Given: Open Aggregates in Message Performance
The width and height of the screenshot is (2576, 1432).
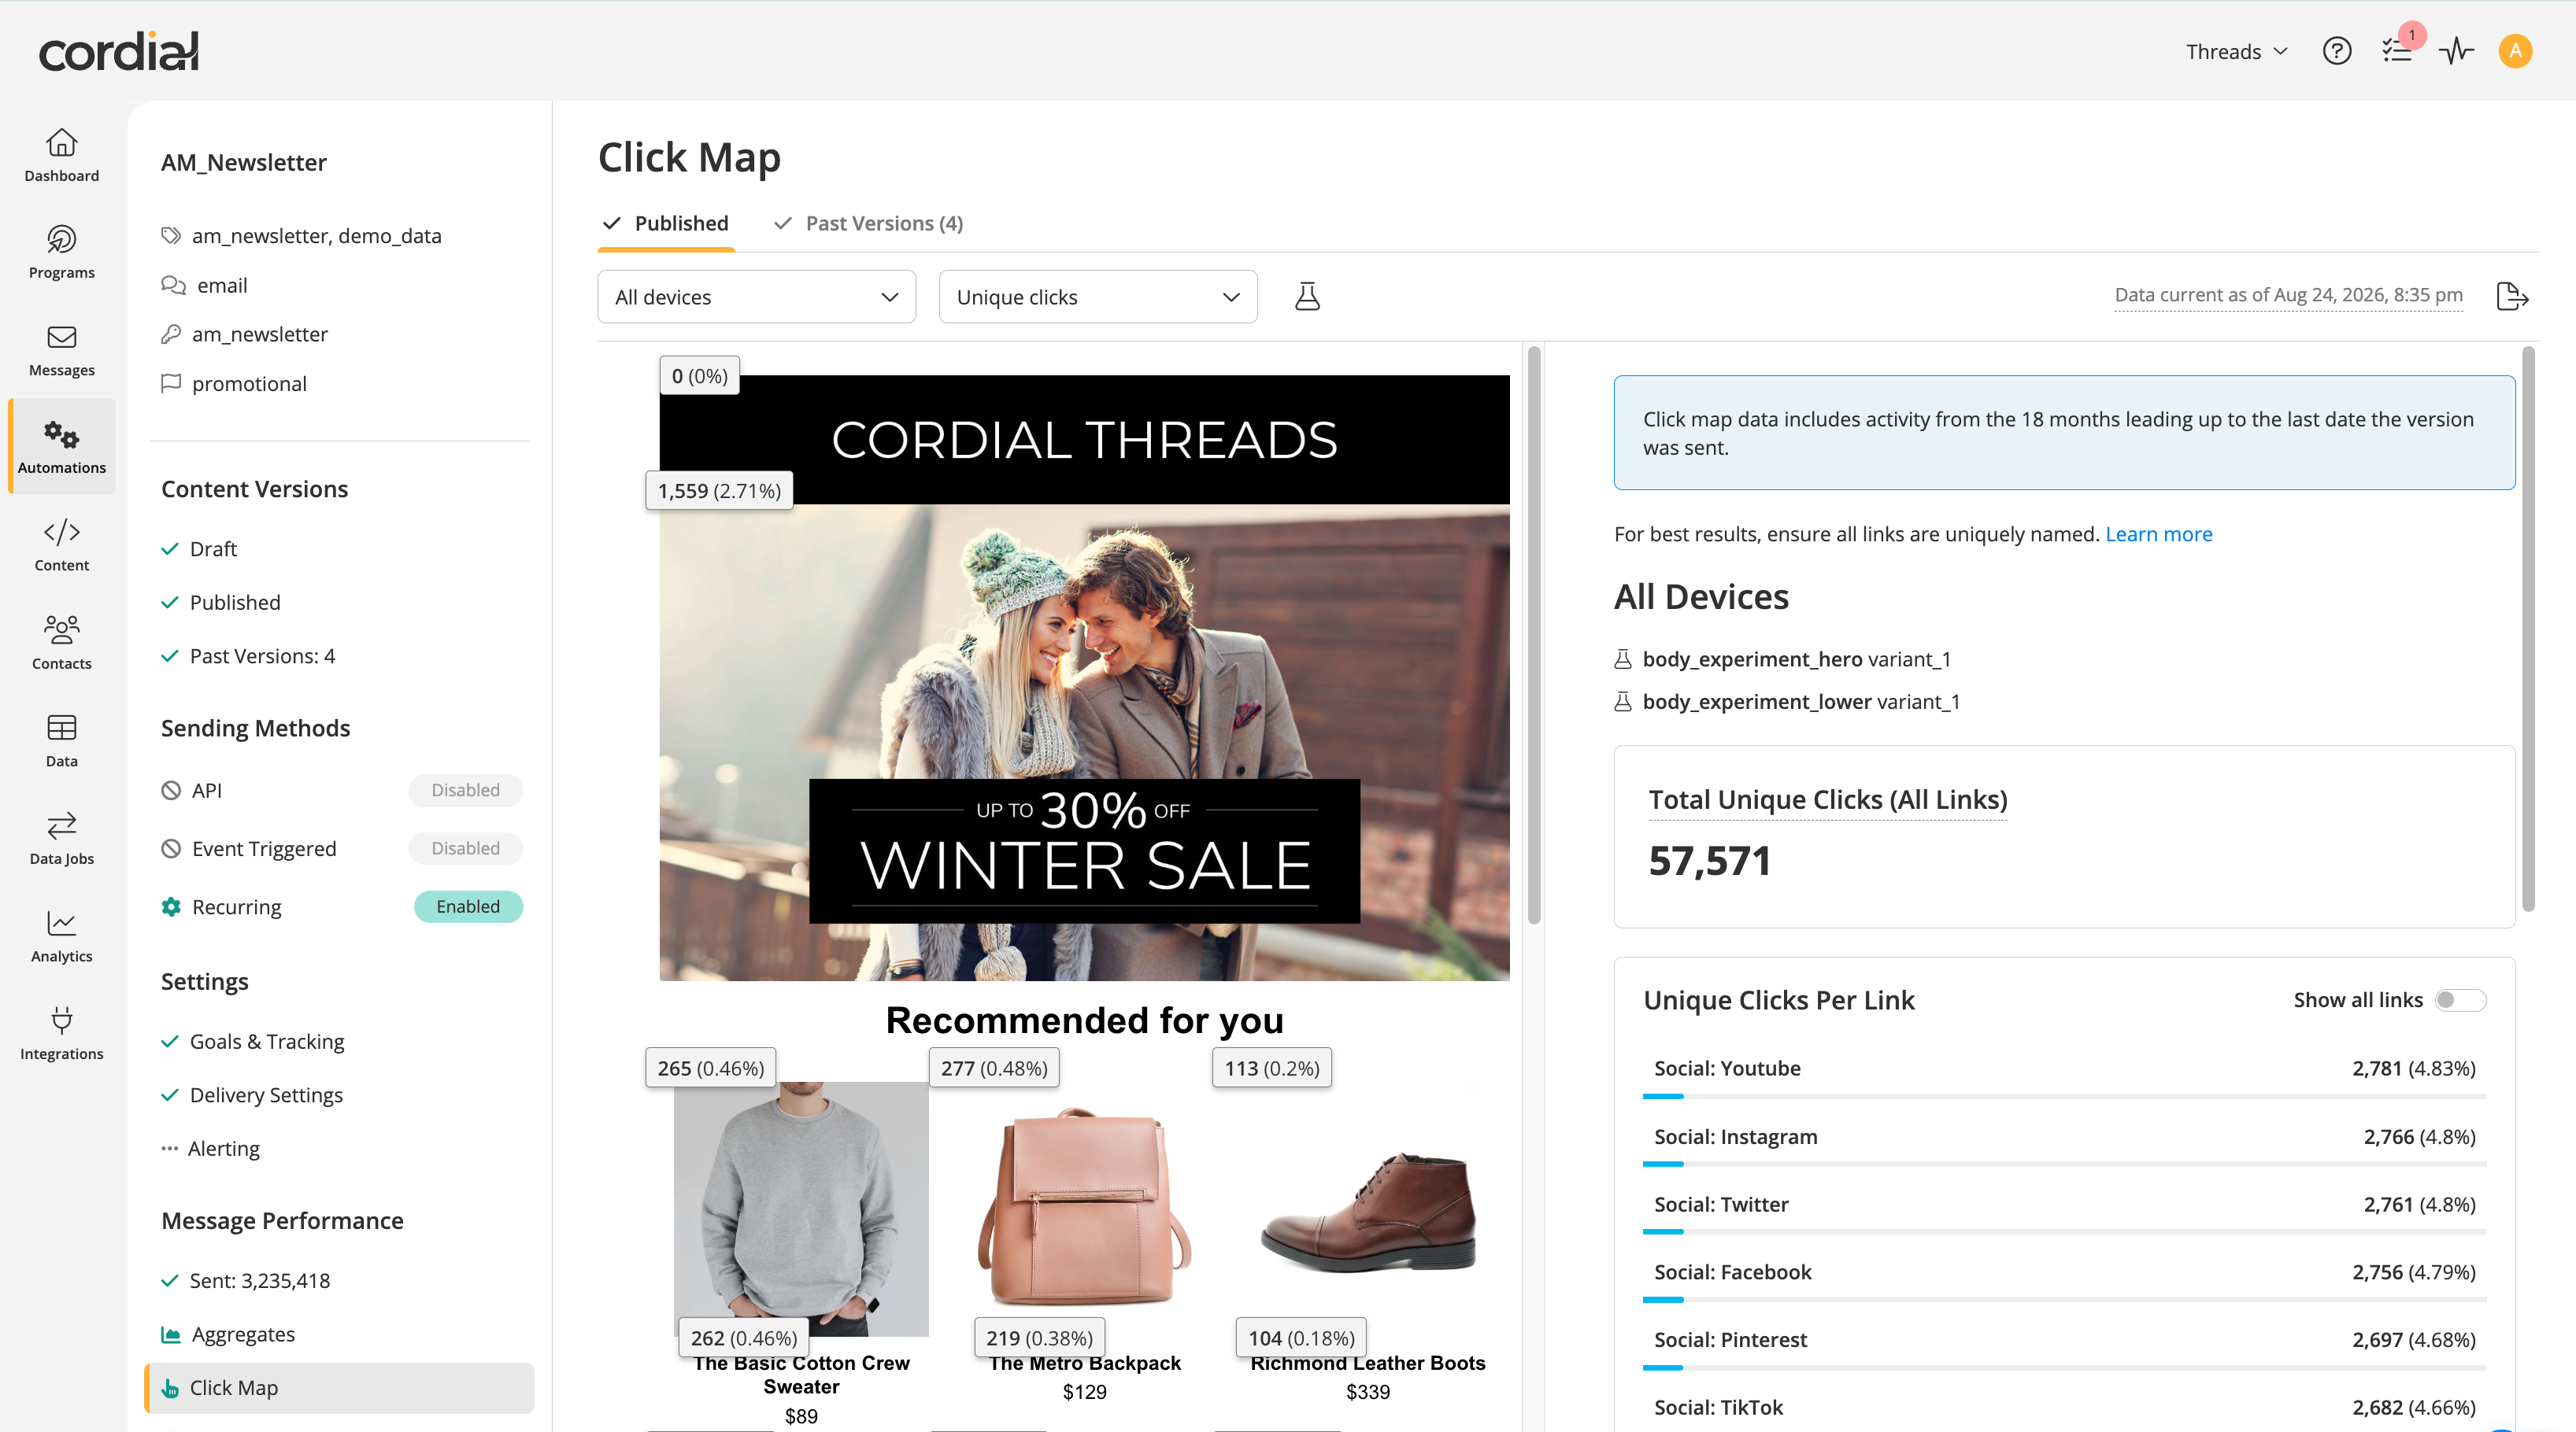Looking at the screenshot, I should click(243, 1334).
